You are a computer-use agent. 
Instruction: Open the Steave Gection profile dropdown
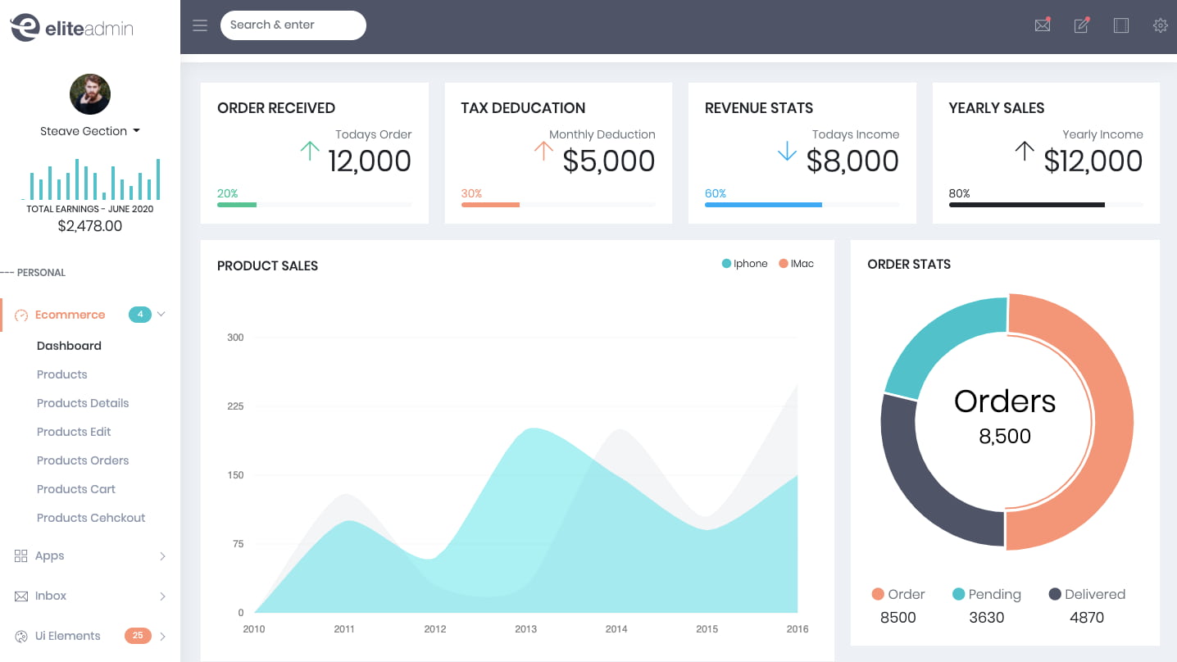[x=90, y=130]
